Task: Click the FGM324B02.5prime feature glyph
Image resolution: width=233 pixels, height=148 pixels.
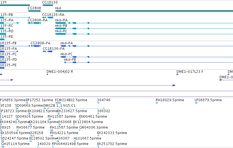Action: [x=58, y=103]
